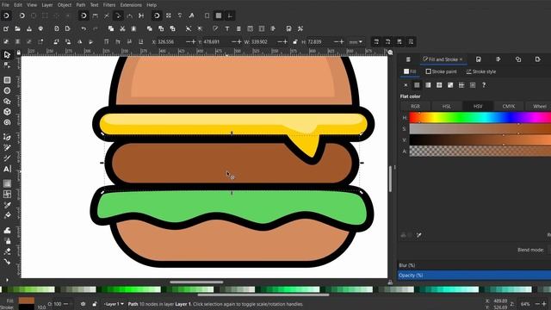Toggle width/height ratio lock
The image size is (551, 310).
(x=294, y=42)
